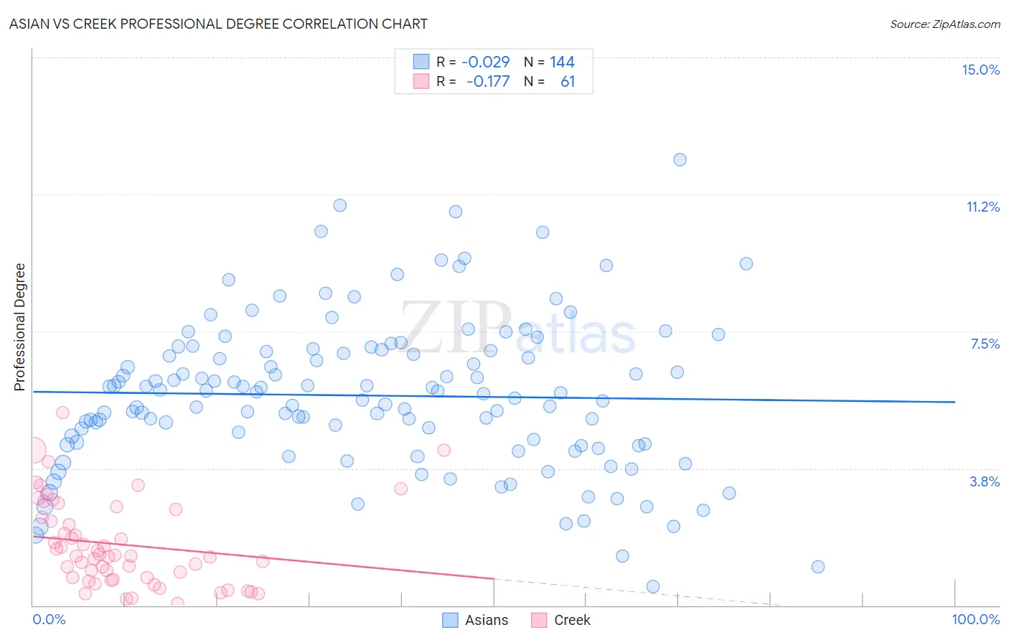This screenshot has width=1009, height=640.
Task: Click the ZIPatlas watermark in chart center
Action: 517,329
